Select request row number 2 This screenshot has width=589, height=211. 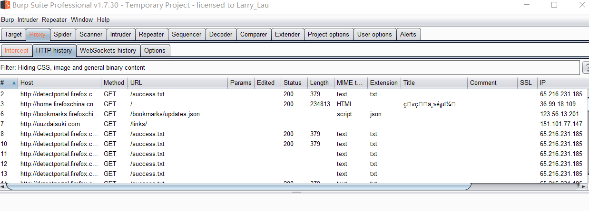[x=294, y=94]
